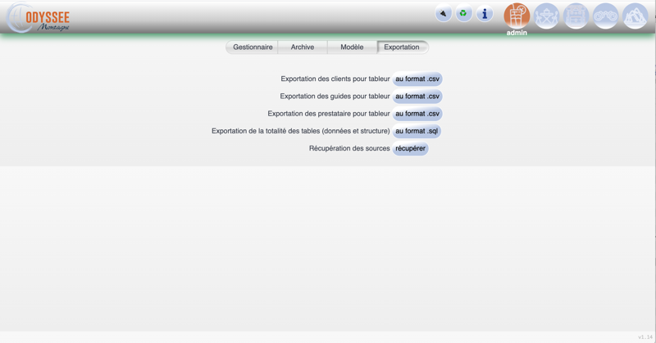Open the mountain section icon
Screen dimensions: 656x343
(635, 16)
